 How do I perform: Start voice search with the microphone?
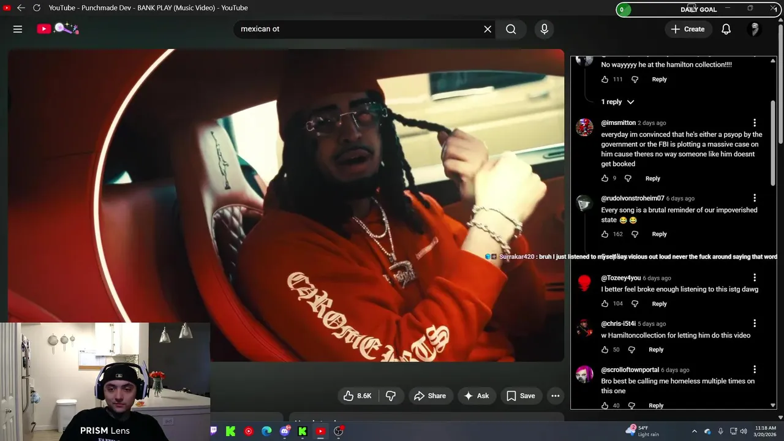click(544, 29)
